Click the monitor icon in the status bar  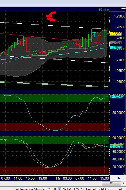(x=60, y=189)
